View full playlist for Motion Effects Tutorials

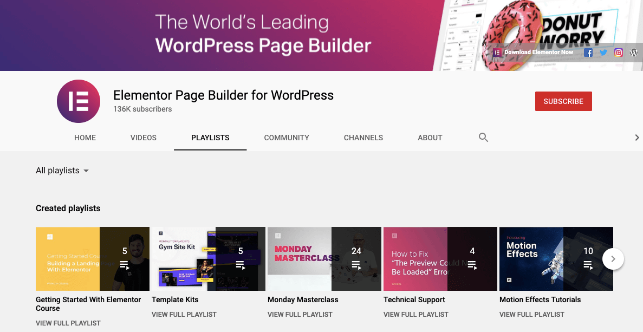(532, 314)
